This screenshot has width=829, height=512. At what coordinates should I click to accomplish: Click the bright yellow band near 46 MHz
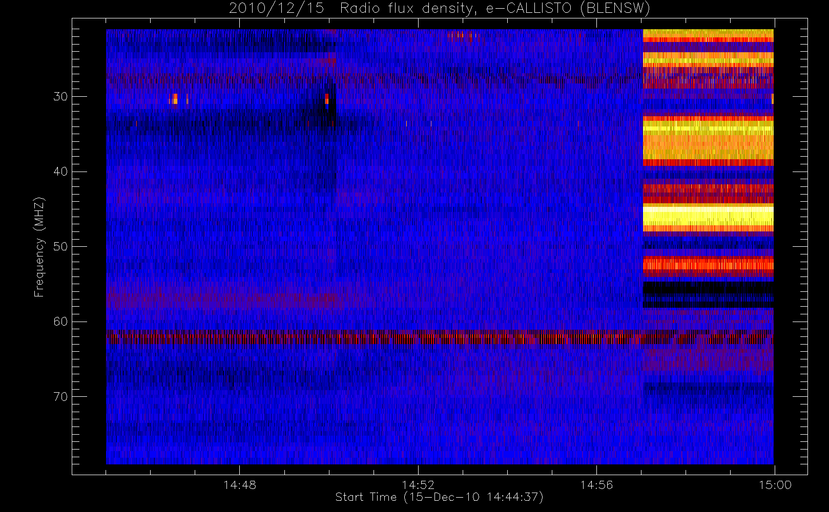click(708, 217)
